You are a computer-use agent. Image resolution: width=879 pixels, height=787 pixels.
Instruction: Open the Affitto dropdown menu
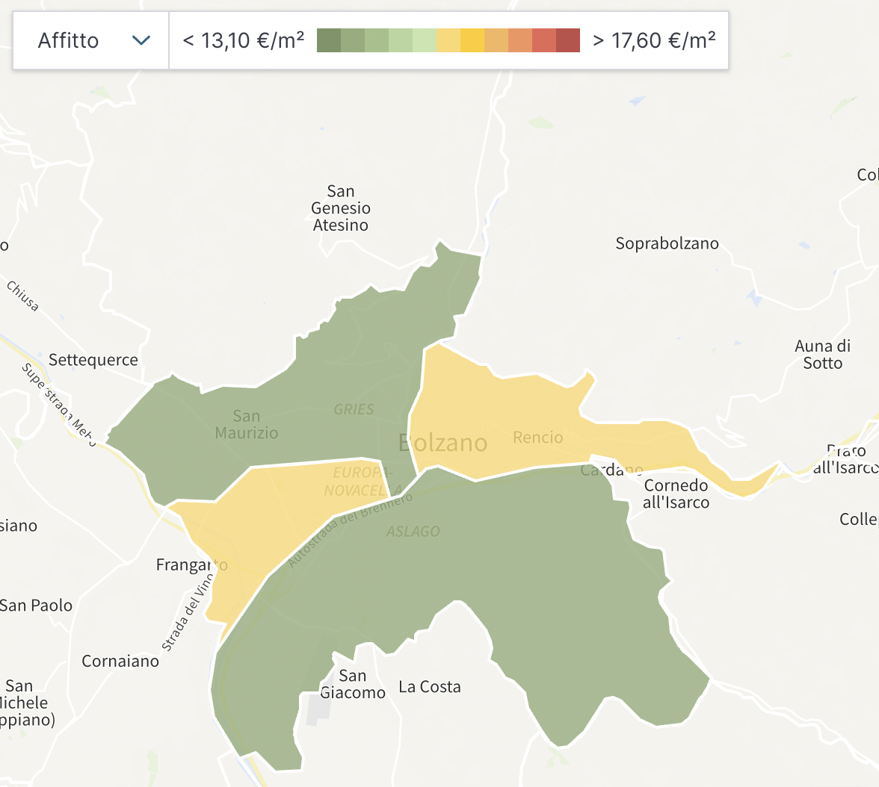click(91, 40)
